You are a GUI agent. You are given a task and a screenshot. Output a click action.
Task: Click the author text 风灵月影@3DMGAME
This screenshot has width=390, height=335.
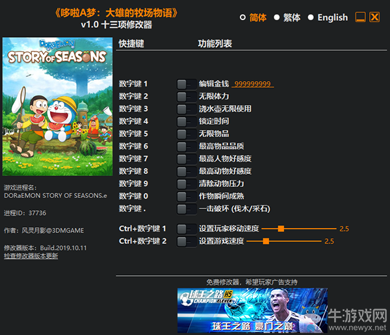[53, 230]
